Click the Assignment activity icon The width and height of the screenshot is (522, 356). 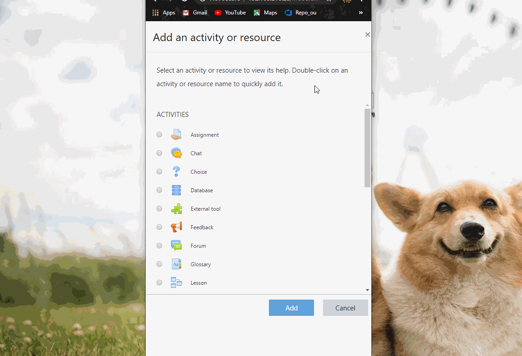176,134
